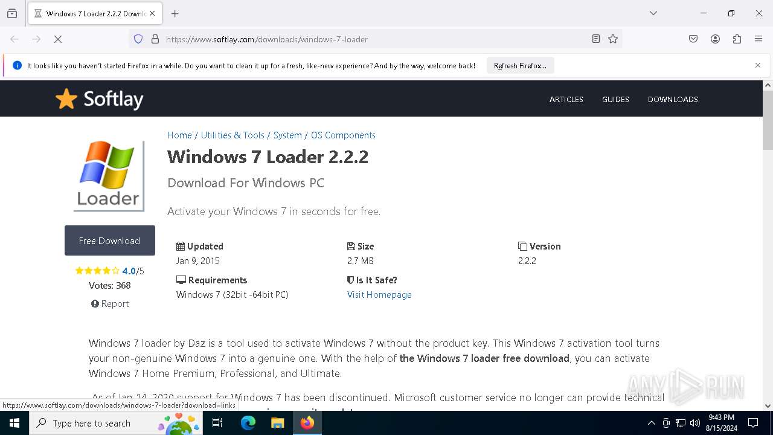773x435 pixels.
Task: Click the Free Download button
Action: pyautogui.click(x=110, y=240)
